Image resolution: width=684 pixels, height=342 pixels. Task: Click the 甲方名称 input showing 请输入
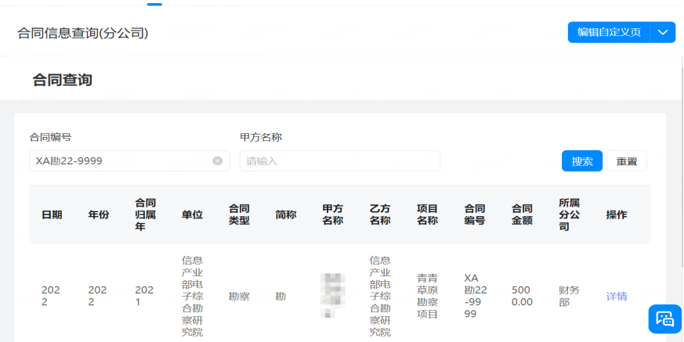coord(339,161)
